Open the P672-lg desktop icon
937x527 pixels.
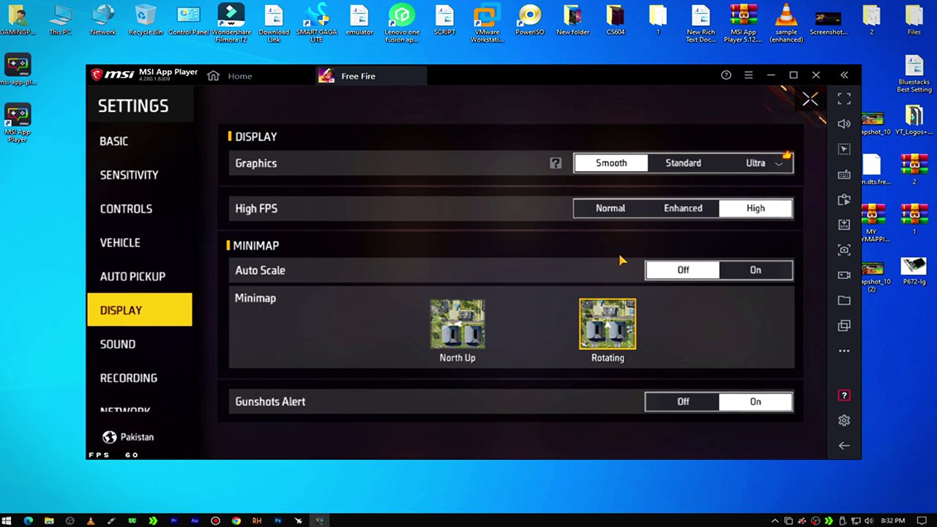coord(914,271)
